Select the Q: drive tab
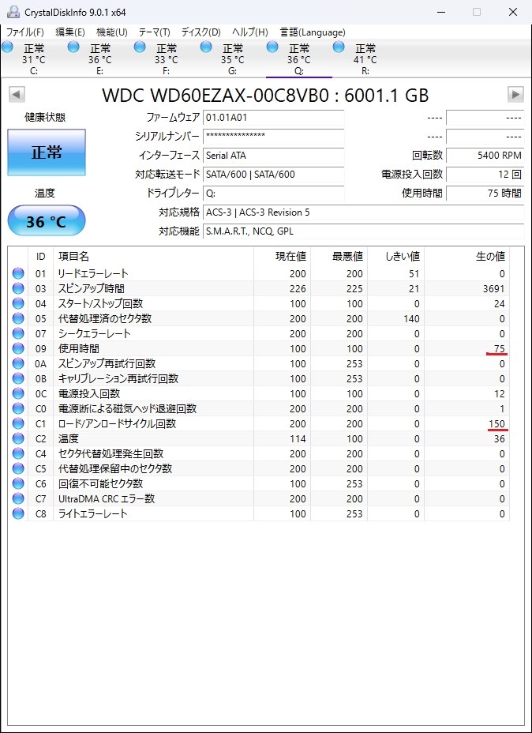Image resolution: width=532 pixels, height=733 pixels. [x=299, y=59]
